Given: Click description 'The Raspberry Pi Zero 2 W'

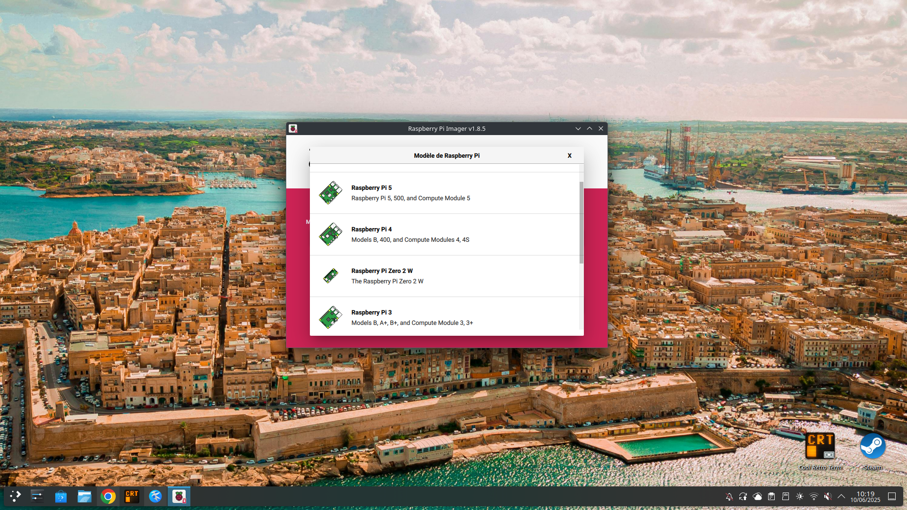Looking at the screenshot, I should tap(387, 281).
